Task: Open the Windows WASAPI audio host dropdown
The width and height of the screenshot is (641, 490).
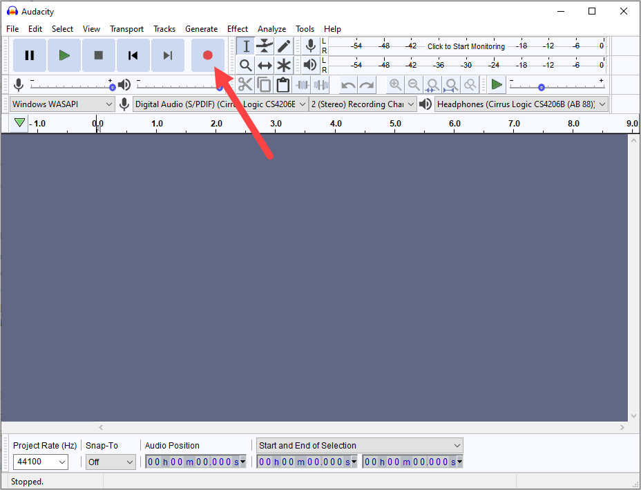Action: tap(61, 104)
